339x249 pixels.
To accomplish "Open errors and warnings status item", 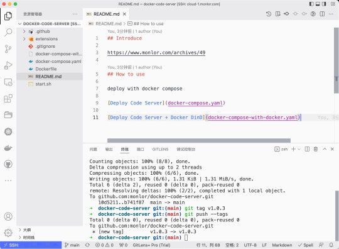I will 104,245.
